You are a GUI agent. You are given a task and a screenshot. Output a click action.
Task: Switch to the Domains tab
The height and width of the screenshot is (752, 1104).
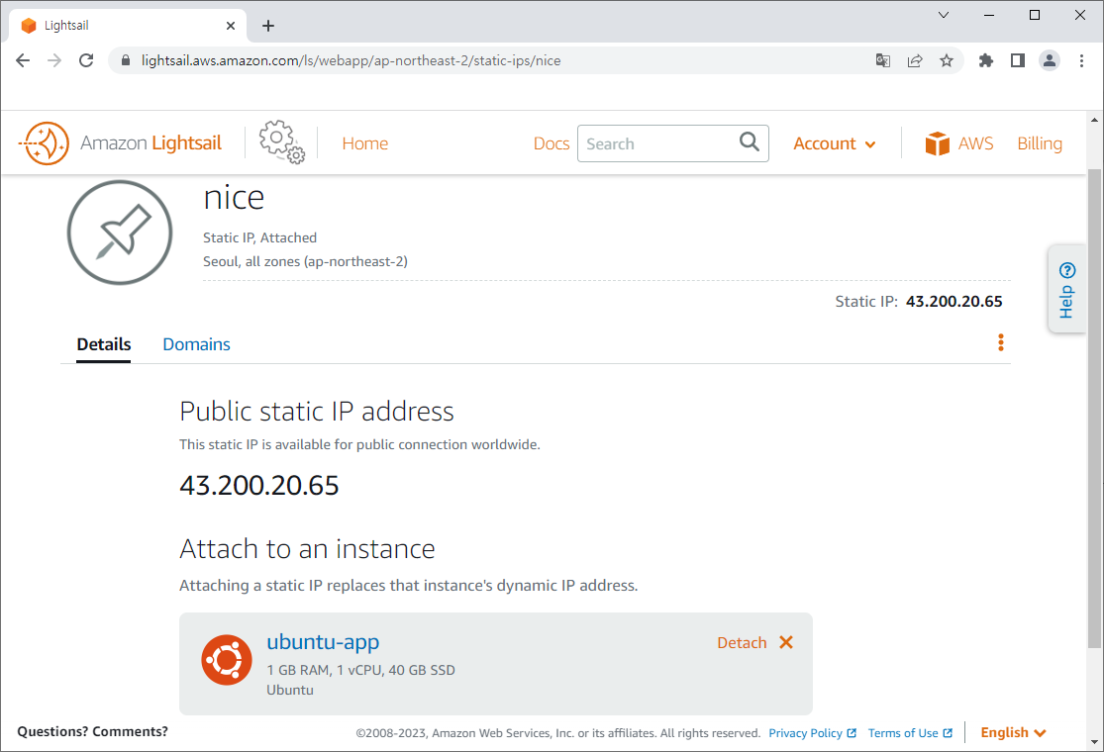coord(196,344)
